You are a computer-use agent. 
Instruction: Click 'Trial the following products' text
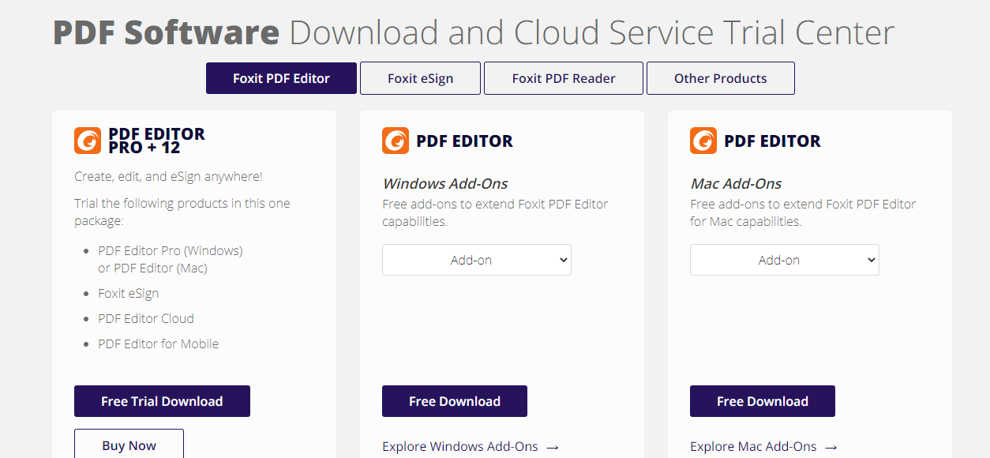point(182,212)
